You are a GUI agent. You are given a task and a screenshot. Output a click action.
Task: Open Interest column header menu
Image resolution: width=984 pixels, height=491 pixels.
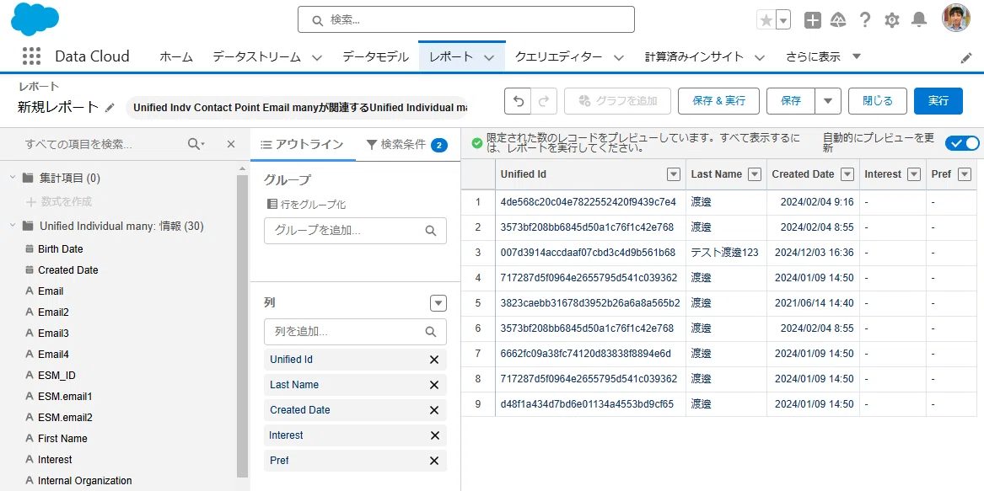click(914, 174)
